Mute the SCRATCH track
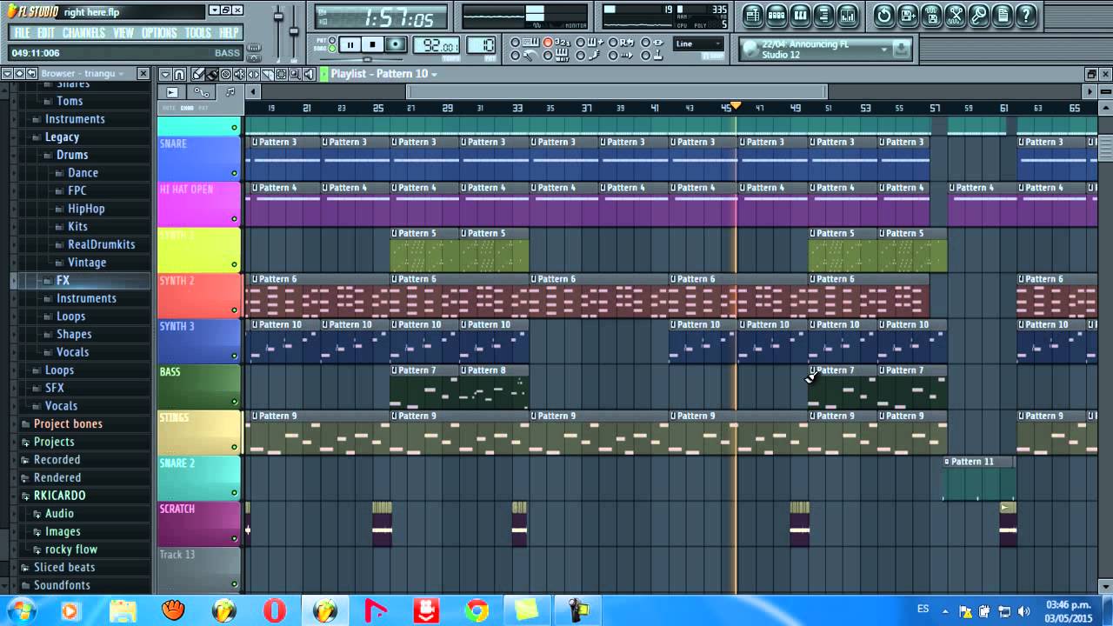 tap(234, 538)
